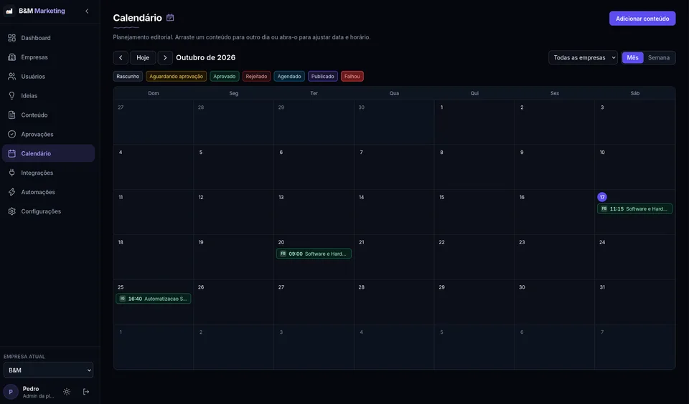
Task: Click the Conteúdo document icon
Action: tap(12, 115)
